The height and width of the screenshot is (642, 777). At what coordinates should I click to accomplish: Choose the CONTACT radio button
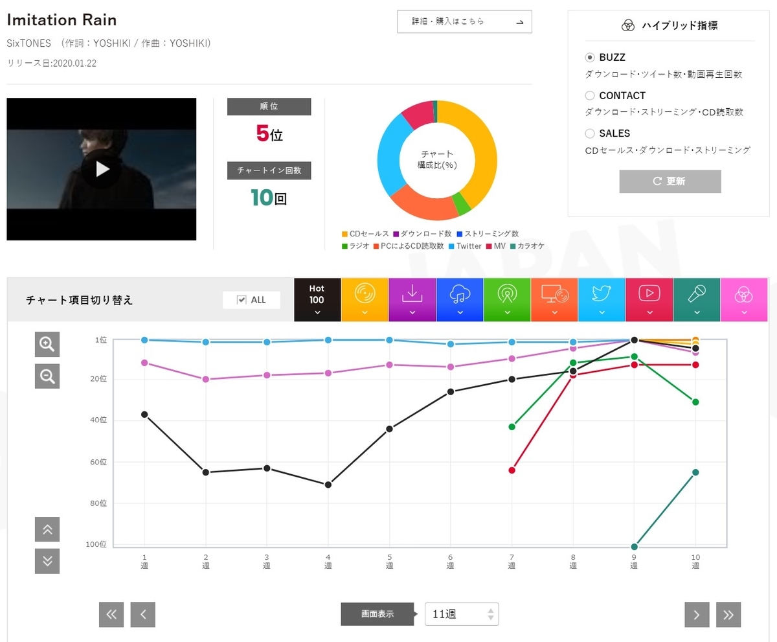(x=590, y=96)
